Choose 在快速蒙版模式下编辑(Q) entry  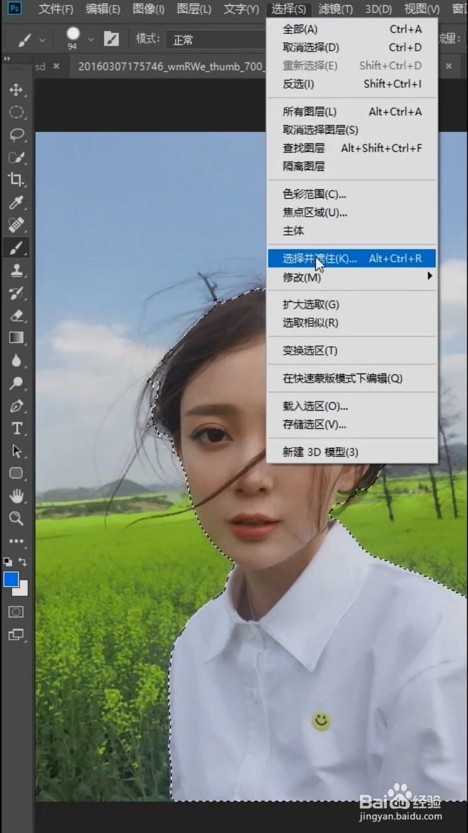[352, 378]
